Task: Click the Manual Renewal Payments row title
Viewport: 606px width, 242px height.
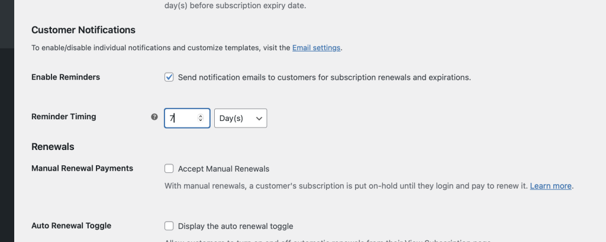Action: click(82, 168)
